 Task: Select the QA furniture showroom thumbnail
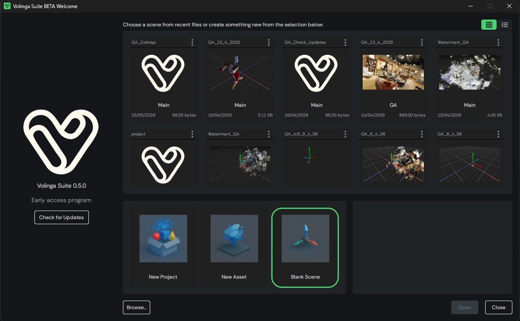point(393,72)
